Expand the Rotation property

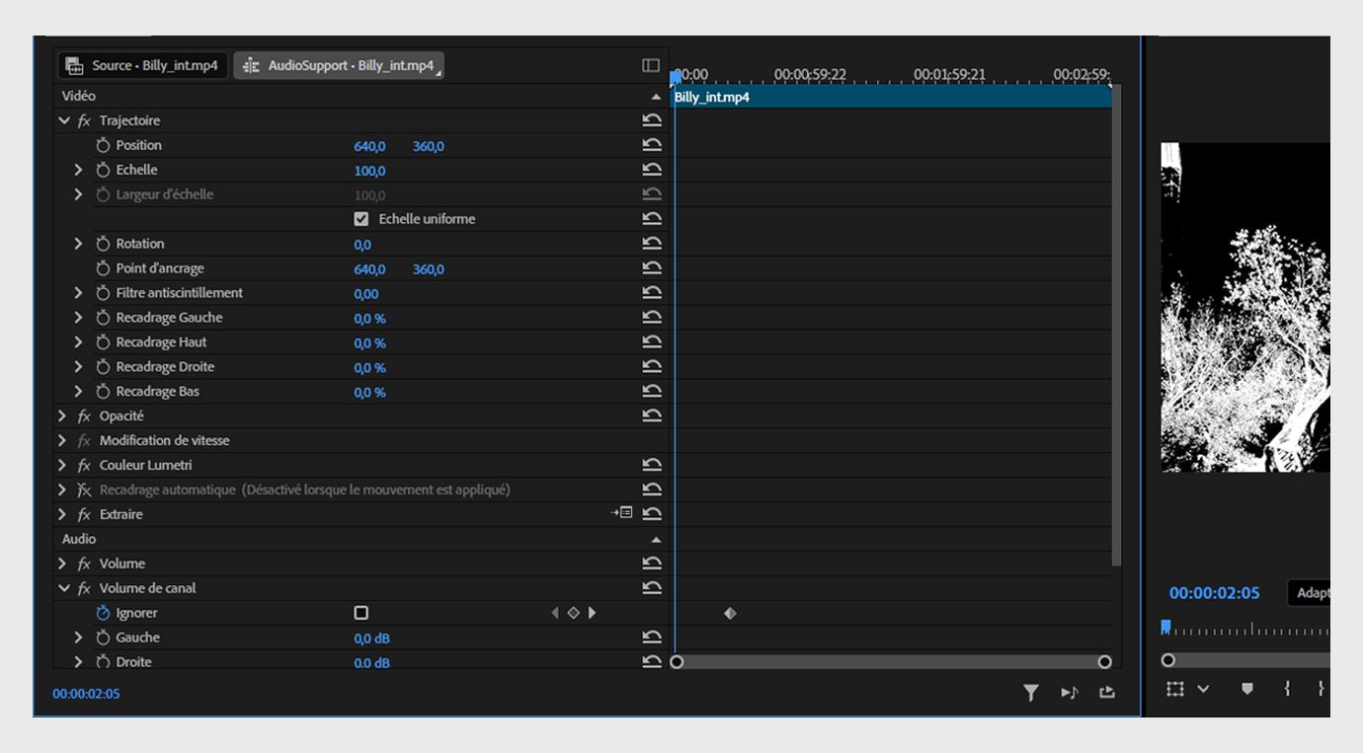pos(79,244)
